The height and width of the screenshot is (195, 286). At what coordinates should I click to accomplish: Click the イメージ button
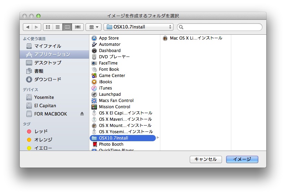242,159
